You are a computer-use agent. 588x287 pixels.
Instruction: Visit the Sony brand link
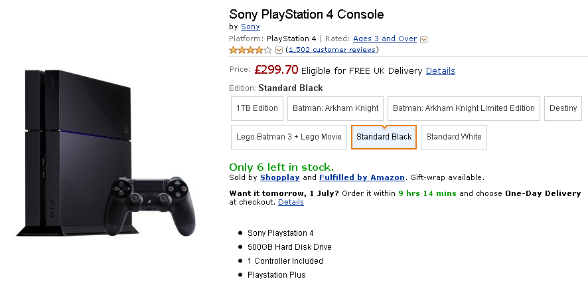point(250,27)
